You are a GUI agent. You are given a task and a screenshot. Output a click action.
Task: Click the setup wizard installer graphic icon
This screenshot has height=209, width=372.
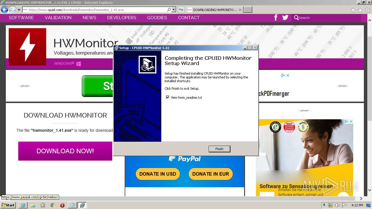click(x=147, y=64)
